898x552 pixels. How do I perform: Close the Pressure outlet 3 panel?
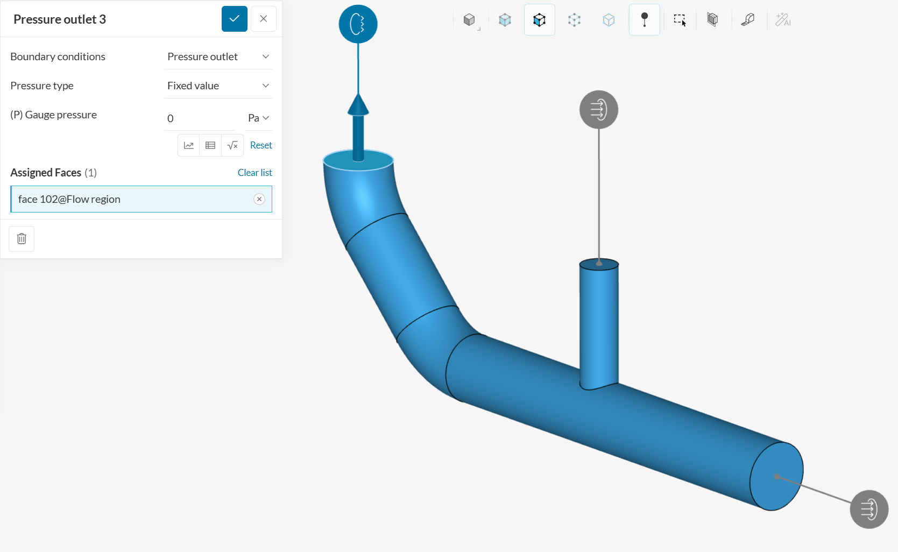[263, 19]
